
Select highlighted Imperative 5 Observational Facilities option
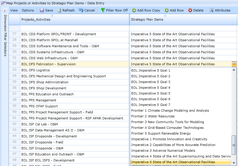coord(181,162)
